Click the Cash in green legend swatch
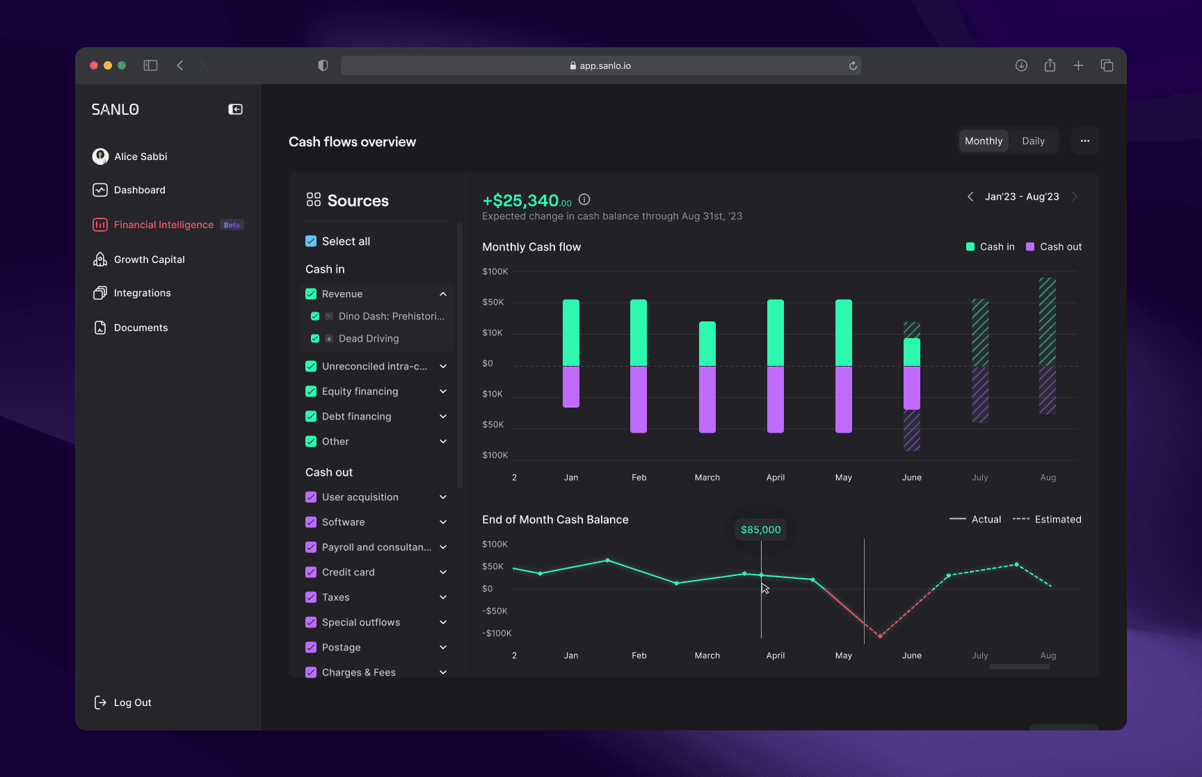Screen dimensions: 1202x777 970,247
